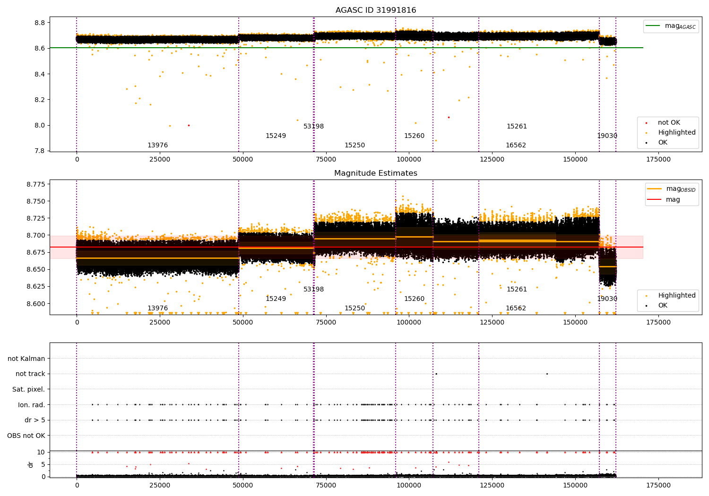Click obsid label 19030 in top plot
Image resolution: width=709 pixels, height=496 pixels.
tap(607, 136)
